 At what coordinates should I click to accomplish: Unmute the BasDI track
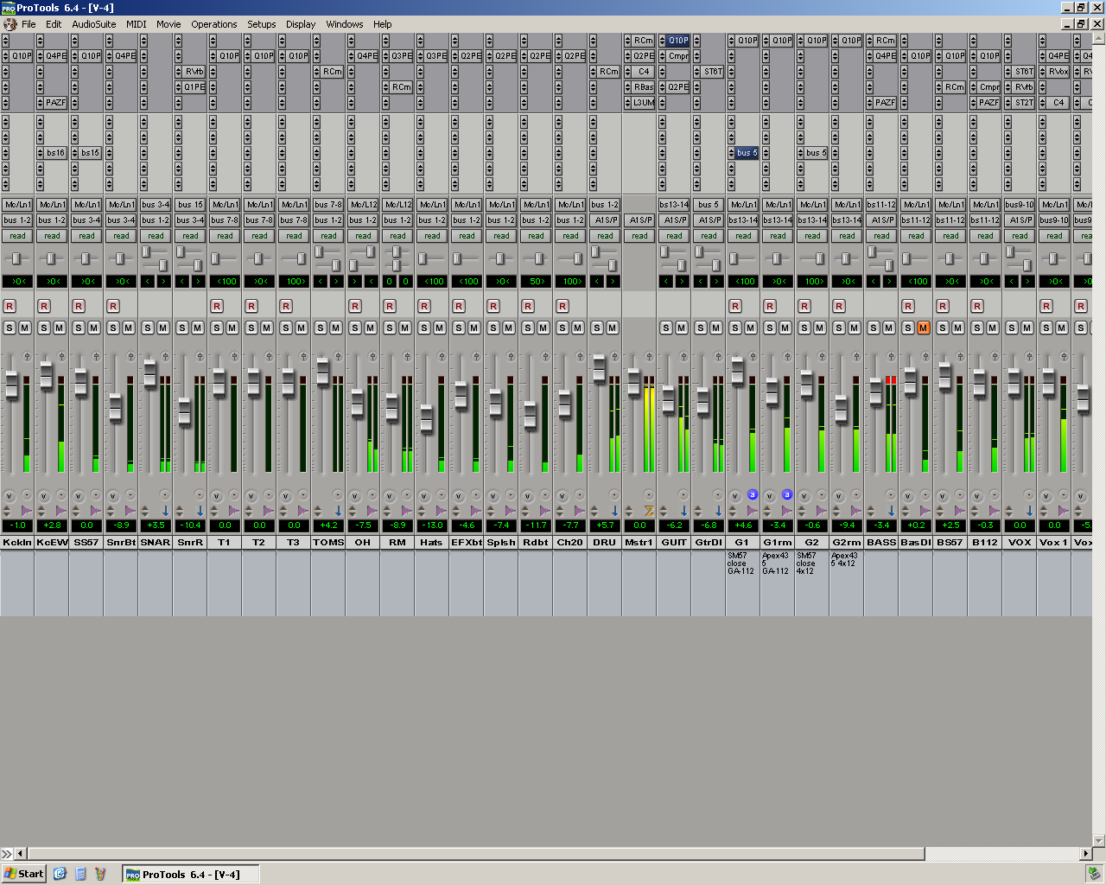[923, 328]
